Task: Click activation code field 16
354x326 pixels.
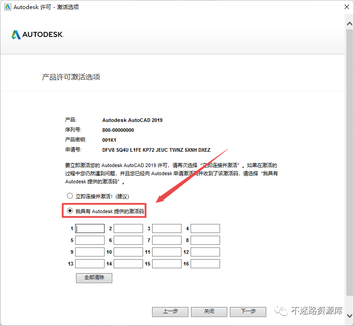Action: point(205,264)
